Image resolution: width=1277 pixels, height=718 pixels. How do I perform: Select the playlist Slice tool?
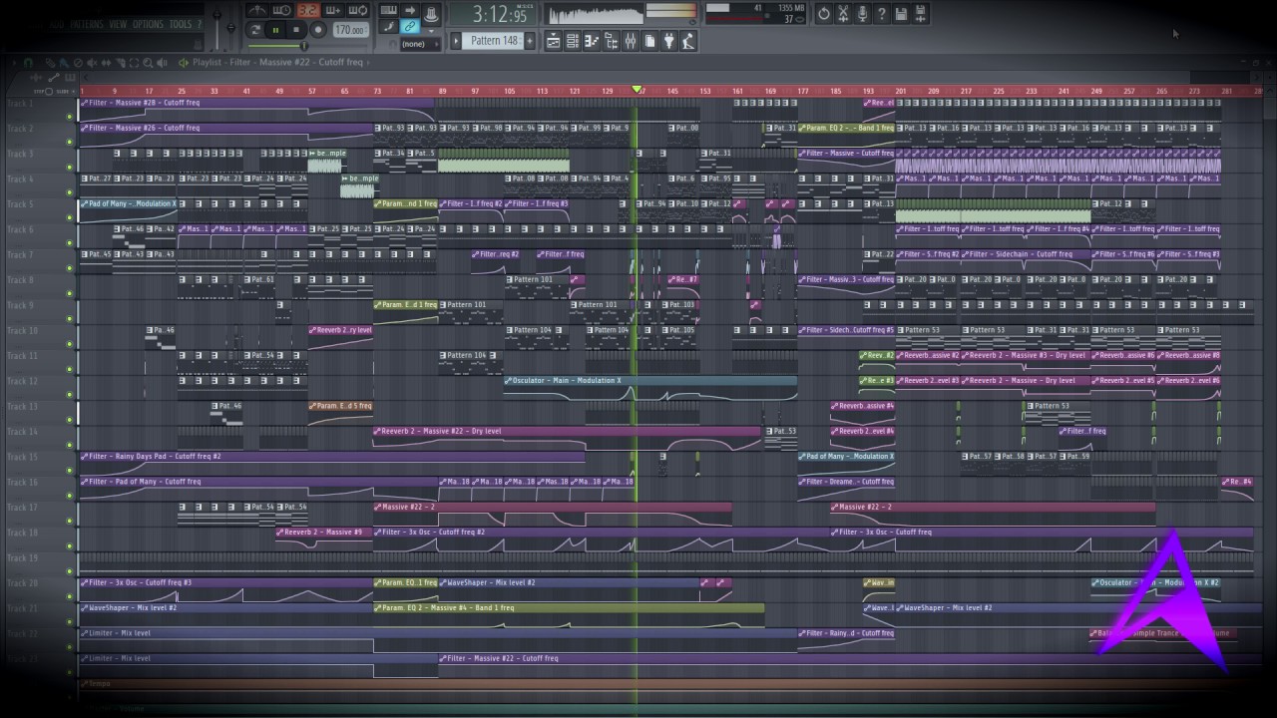click(x=120, y=62)
